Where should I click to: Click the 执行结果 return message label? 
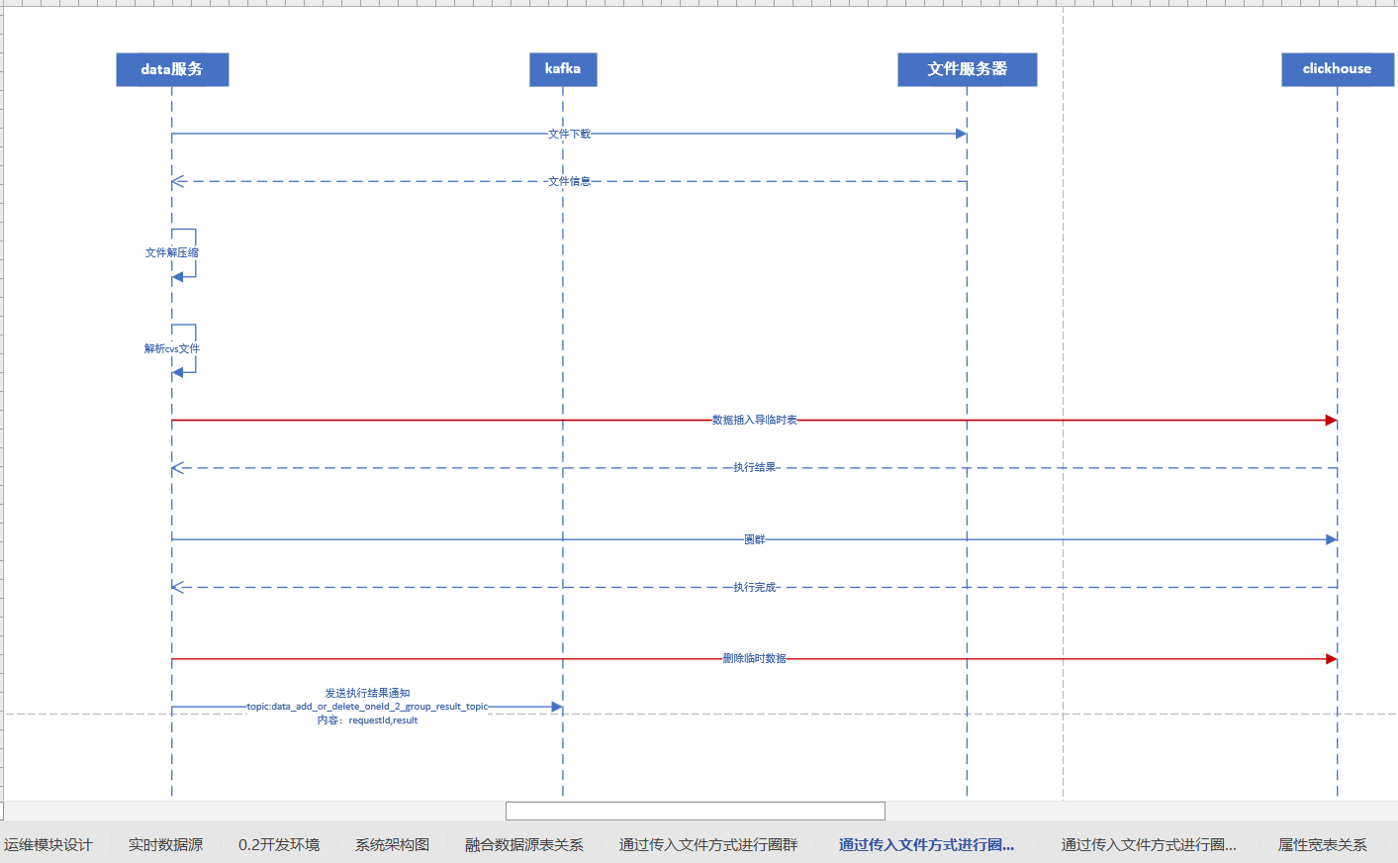754,467
